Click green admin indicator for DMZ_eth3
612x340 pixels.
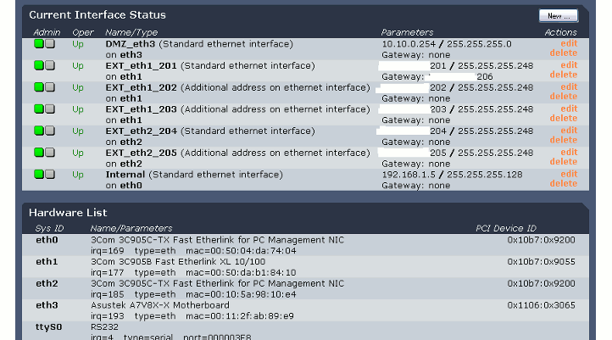pyautogui.click(x=39, y=43)
